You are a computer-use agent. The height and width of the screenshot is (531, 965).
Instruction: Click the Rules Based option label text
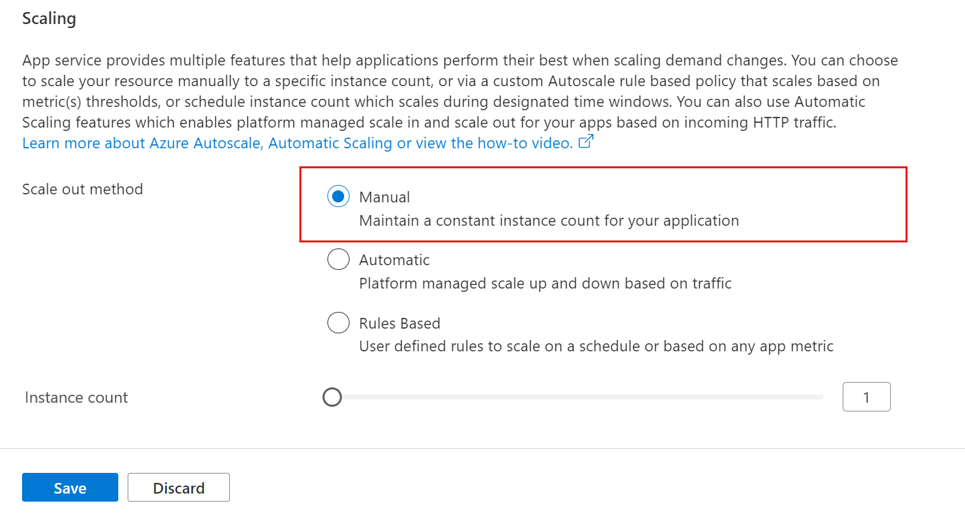pyautogui.click(x=400, y=323)
